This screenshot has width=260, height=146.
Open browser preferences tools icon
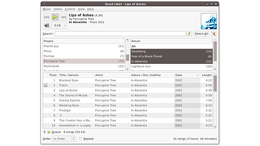(x=214, y=34)
